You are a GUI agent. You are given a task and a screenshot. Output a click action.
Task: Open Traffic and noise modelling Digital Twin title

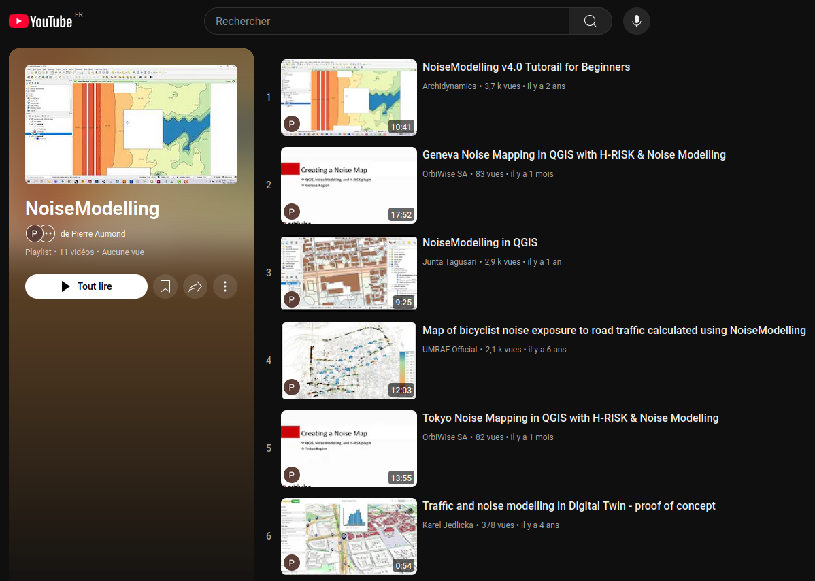pos(569,506)
